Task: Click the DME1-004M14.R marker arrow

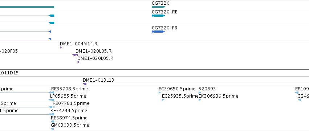Action: click(61, 48)
